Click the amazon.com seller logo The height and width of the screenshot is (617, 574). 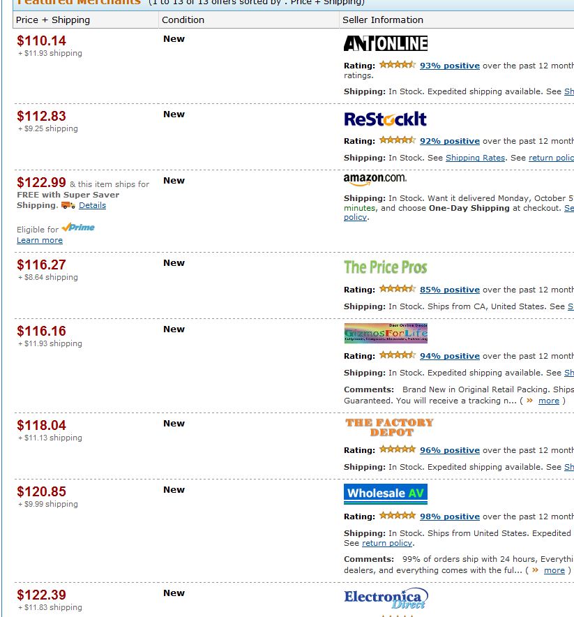click(375, 179)
